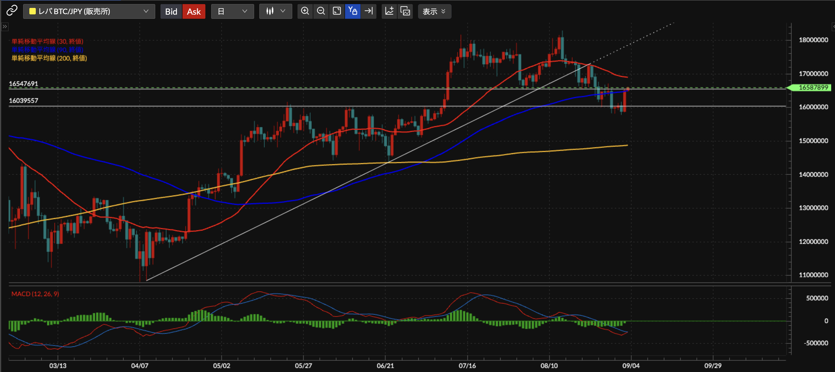
Task: Switch price display to Bid
Action: click(171, 12)
